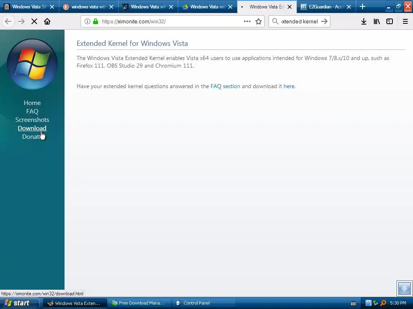This screenshot has height=309, width=413.
Task: Open on-screen keyboard tray icon
Action: (x=353, y=303)
